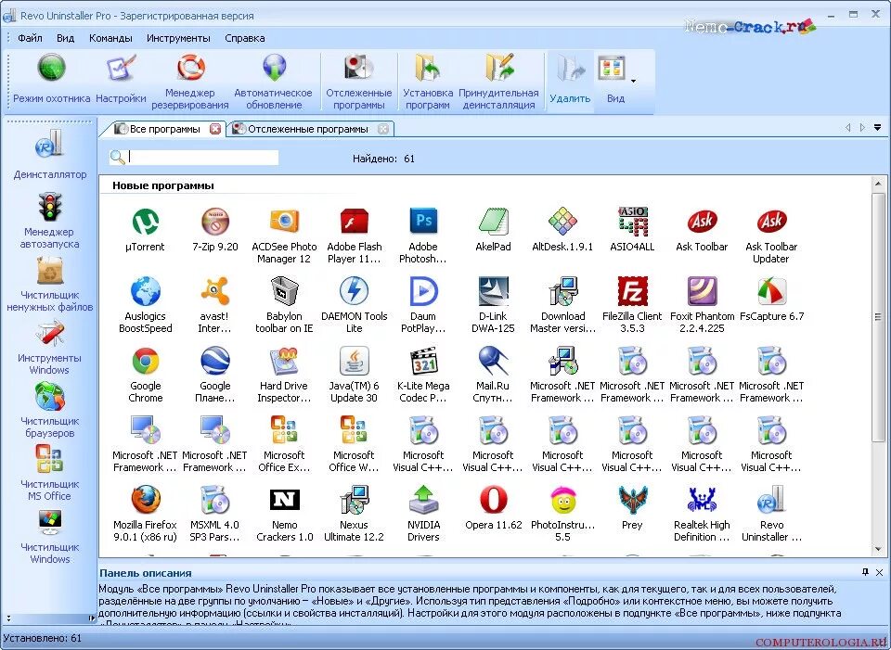Open Чистильщик браузеров sidebar tool

(49, 411)
